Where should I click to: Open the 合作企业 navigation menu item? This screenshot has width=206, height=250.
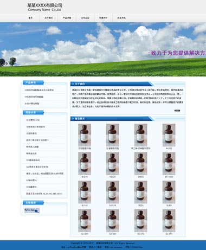click(x=85, y=18)
